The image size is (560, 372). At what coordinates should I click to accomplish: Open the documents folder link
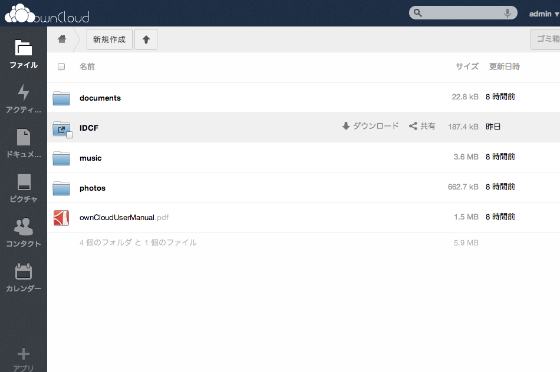(x=100, y=98)
